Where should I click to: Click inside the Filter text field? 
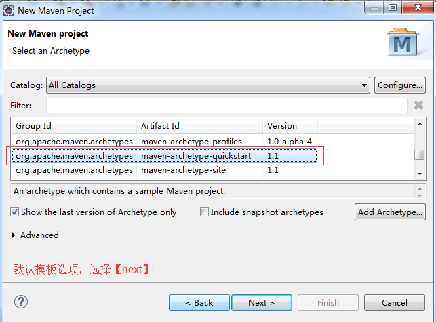coord(226,105)
